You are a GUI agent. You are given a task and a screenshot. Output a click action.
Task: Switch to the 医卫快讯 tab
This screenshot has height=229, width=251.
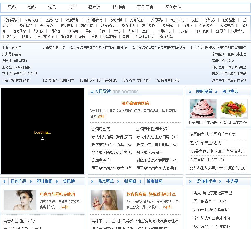(230, 91)
